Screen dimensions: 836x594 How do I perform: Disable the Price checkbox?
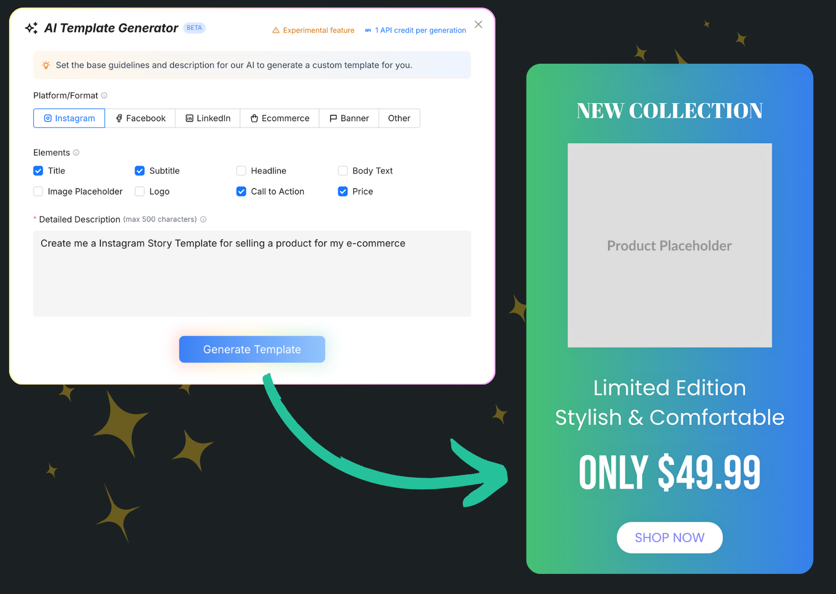pyautogui.click(x=343, y=192)
